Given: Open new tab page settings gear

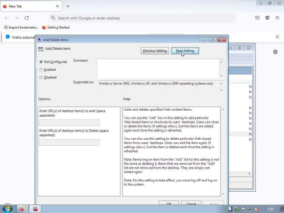Looking at the screenshot, I should click(275, 52).
